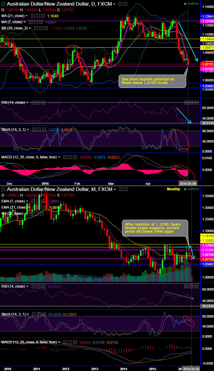The height and width of the screenshot is (371, 214).
Task: Click the 1.12641 price axis label
Action: [207, 16]
